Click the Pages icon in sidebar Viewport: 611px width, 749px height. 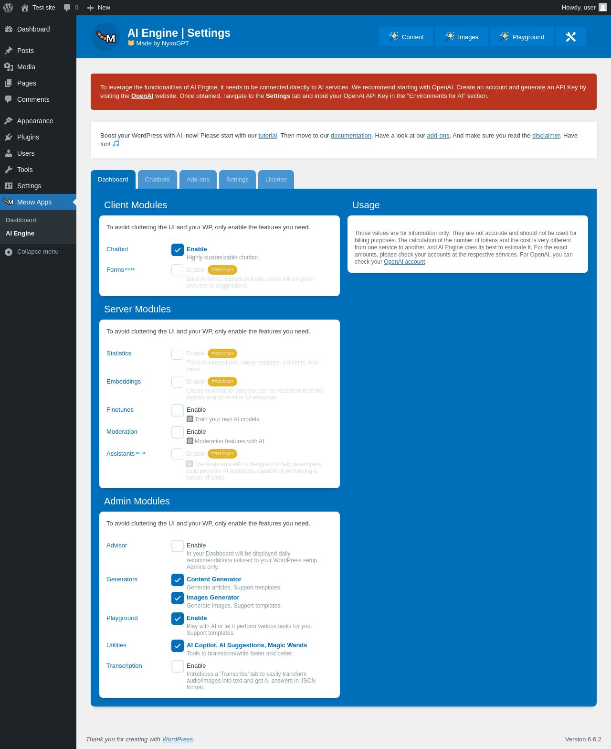9,83
